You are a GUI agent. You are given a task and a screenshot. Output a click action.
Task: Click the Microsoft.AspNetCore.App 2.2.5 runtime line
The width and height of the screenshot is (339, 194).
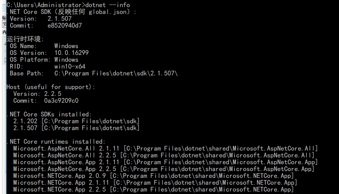[x=164, y=169]
